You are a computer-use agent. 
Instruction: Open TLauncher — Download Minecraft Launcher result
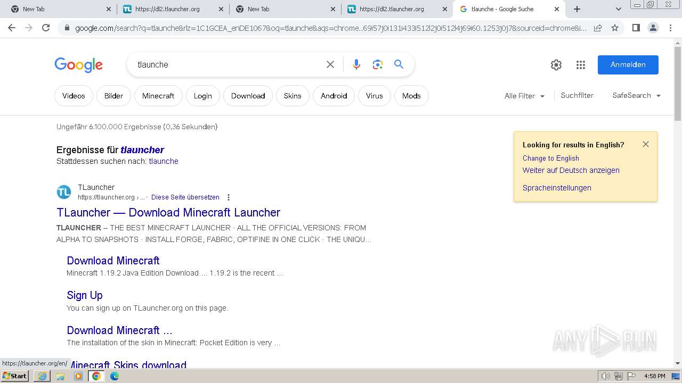[168, 212]
